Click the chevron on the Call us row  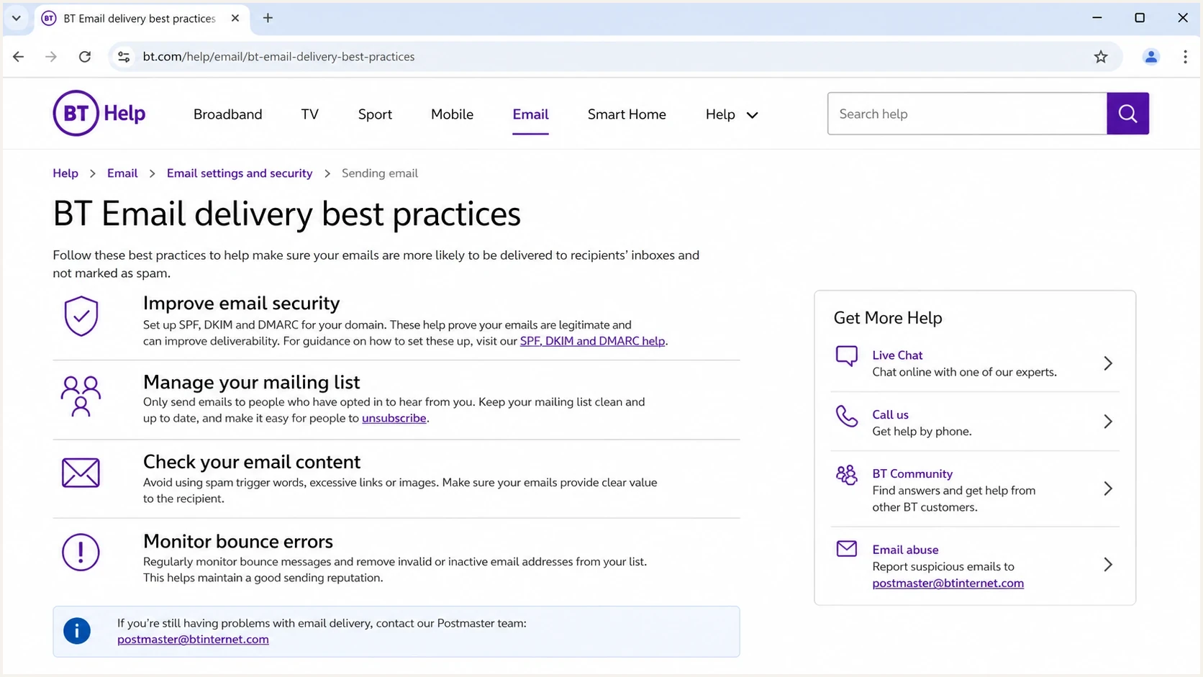[x=1108, y=422]
